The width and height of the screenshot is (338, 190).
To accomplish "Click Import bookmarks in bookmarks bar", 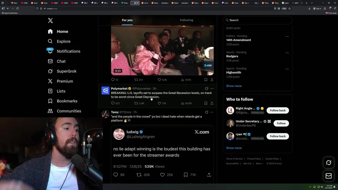I will coord(10,13).
